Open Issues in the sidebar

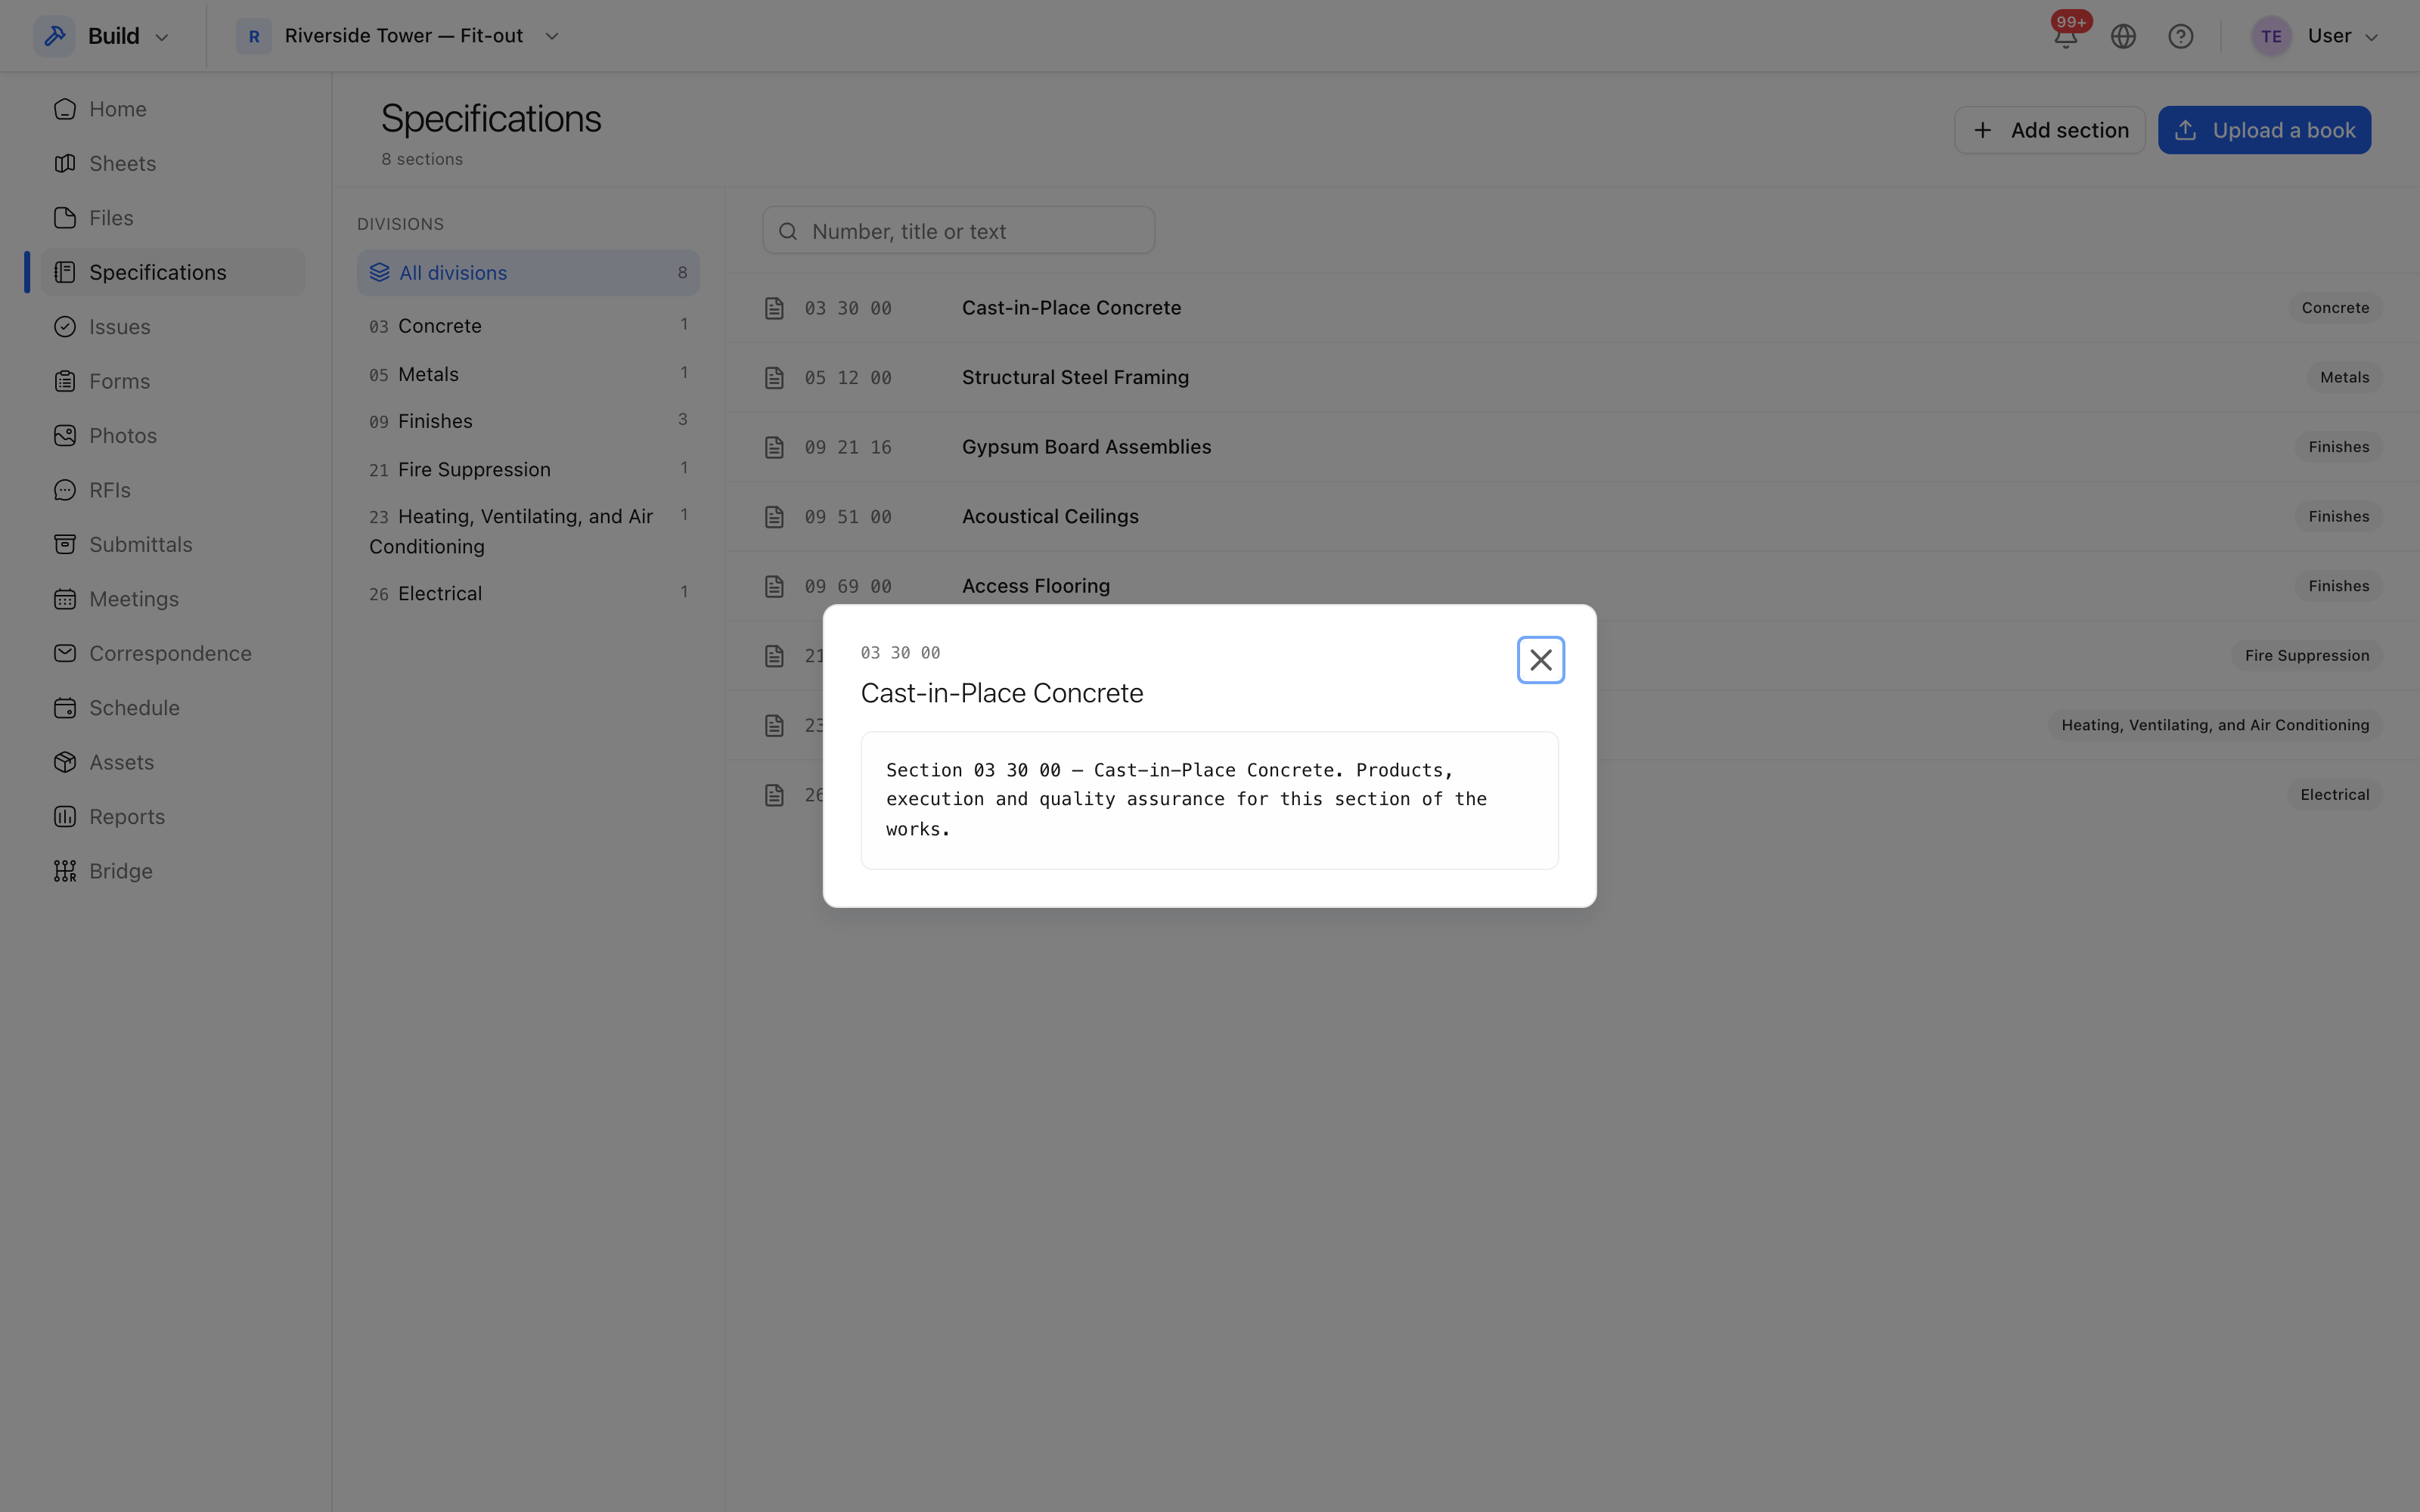point(172,327)
